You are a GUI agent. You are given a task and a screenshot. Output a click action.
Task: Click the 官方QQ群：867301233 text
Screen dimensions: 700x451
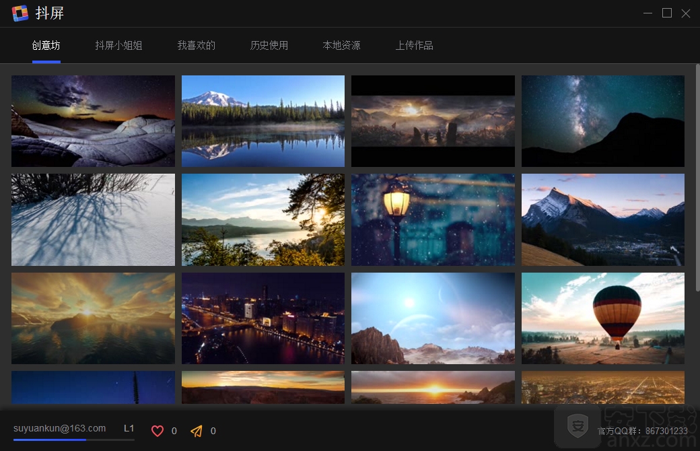tap(642, 431)
